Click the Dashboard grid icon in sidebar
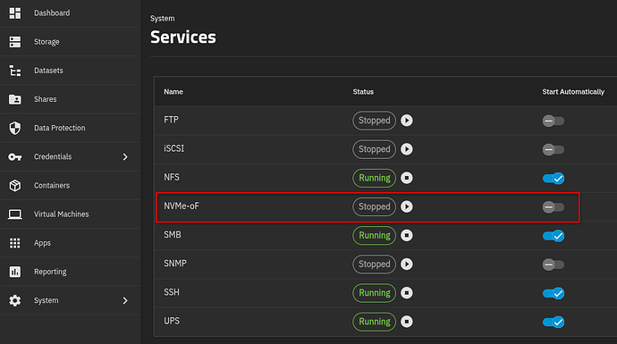This screenshot has height=344, width=617. 15,13
